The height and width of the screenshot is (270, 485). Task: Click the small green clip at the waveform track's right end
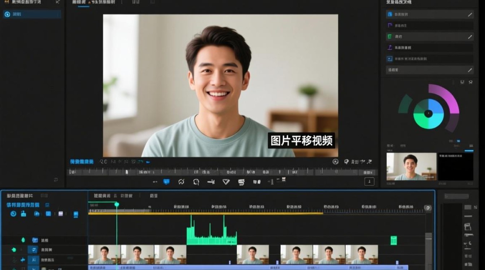pos(394,240)
